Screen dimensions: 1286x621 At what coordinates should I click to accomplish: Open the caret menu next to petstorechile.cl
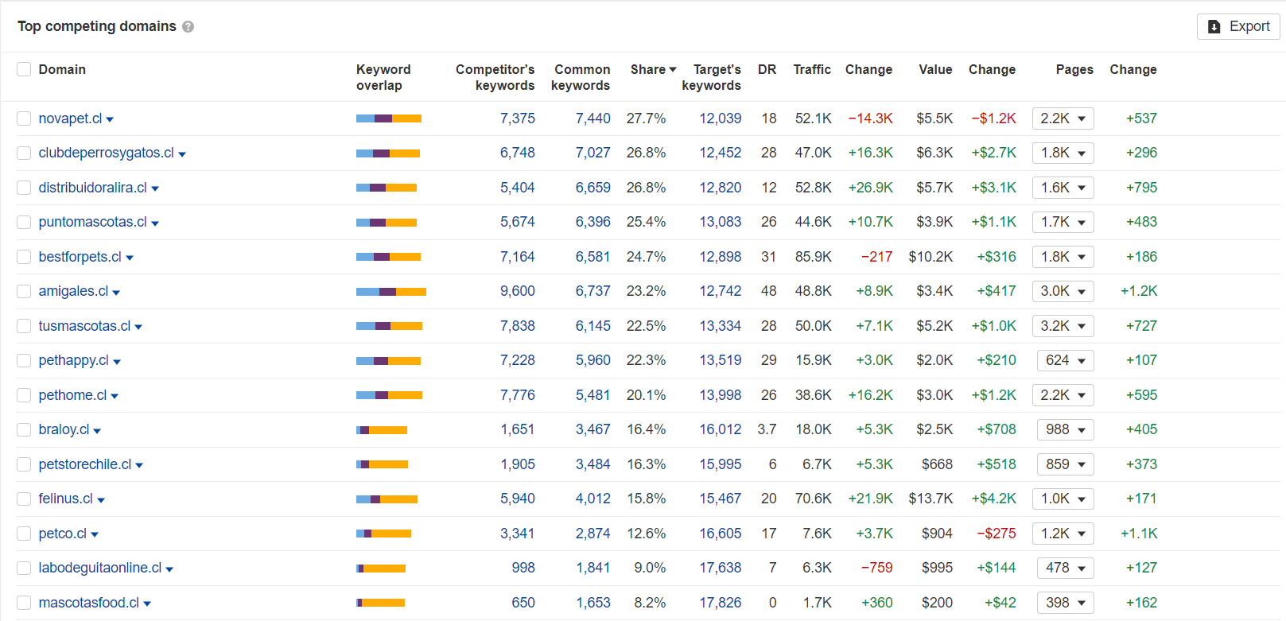pos(139,466)
